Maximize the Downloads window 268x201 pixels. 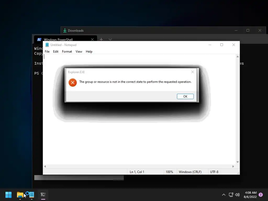tap(248, 30)
